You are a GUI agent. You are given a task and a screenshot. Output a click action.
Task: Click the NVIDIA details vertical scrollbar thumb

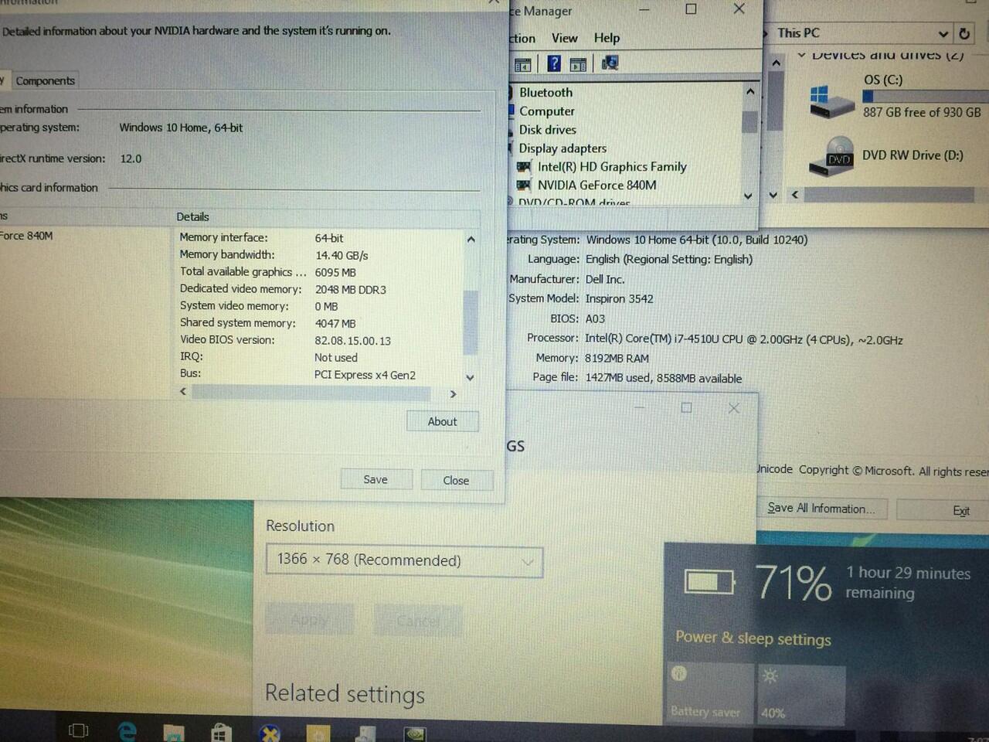point(471,322)
